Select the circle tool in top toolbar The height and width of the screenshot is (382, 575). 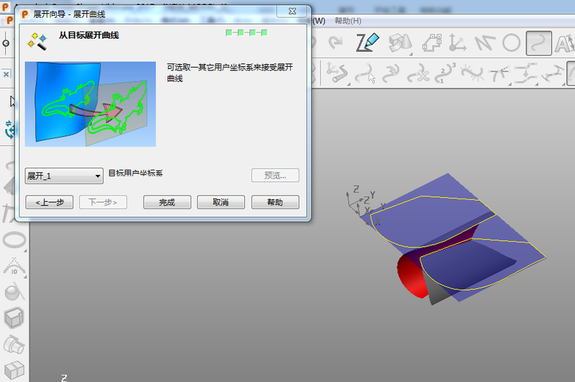pos(511,43)
